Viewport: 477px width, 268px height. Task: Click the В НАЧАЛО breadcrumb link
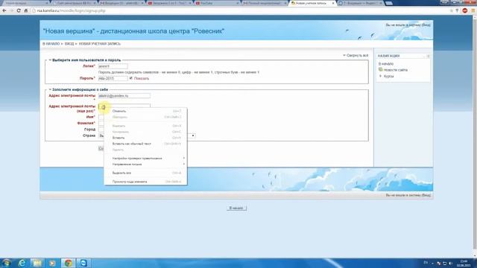click(x=51, y=44)
